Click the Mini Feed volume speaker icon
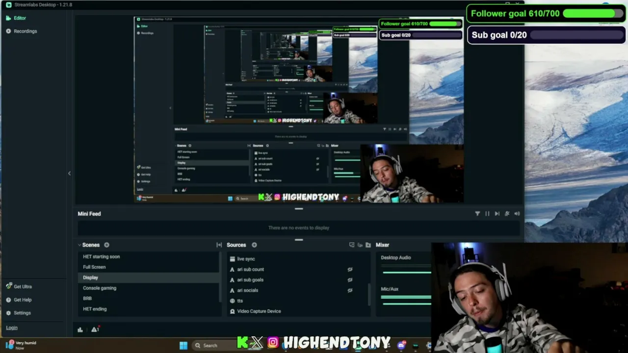 click(x=517, y=214)
